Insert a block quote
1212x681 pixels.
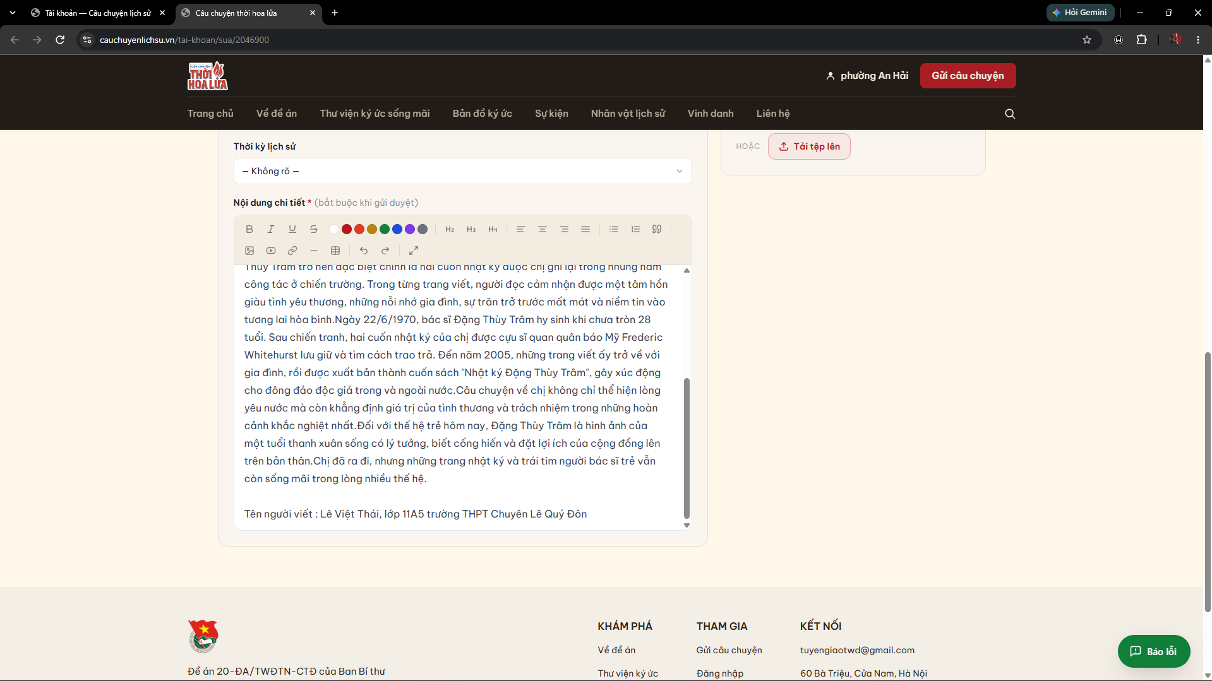[x=657, y=229]
